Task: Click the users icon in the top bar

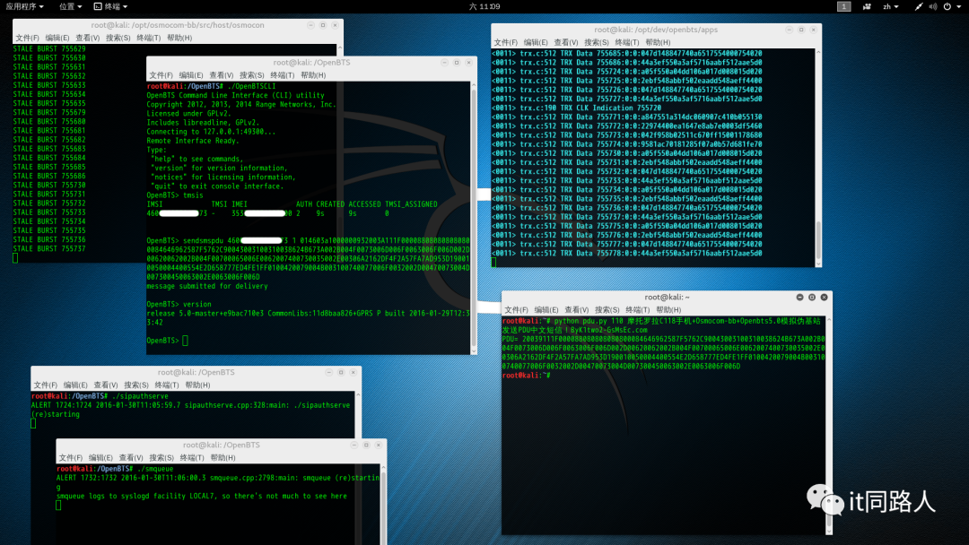Action: 867,6
